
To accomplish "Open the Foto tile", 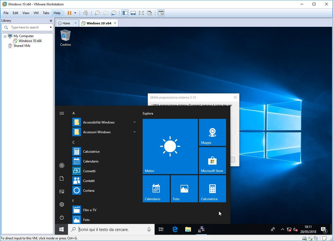I will point(184,189).
